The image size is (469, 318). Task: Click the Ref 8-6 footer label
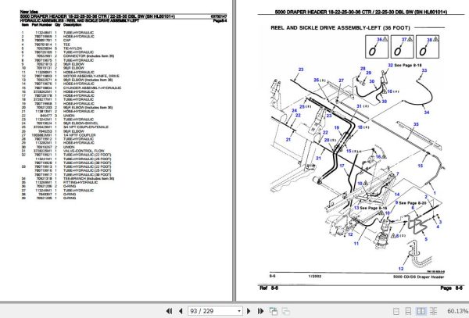click(x=269, y=288)
